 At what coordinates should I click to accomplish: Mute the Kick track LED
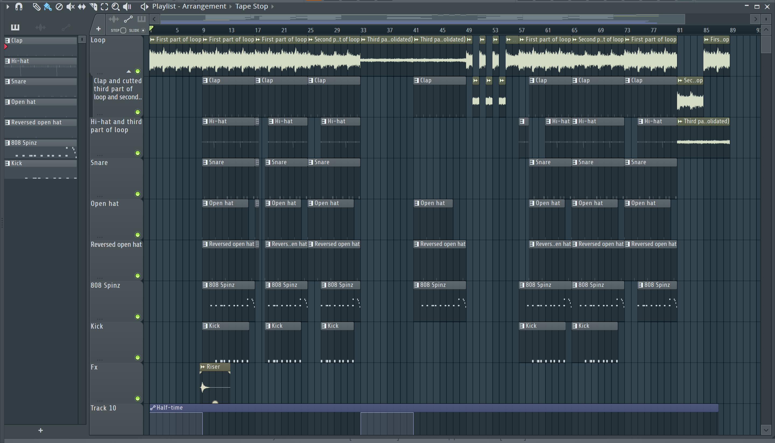coord(138,357)
